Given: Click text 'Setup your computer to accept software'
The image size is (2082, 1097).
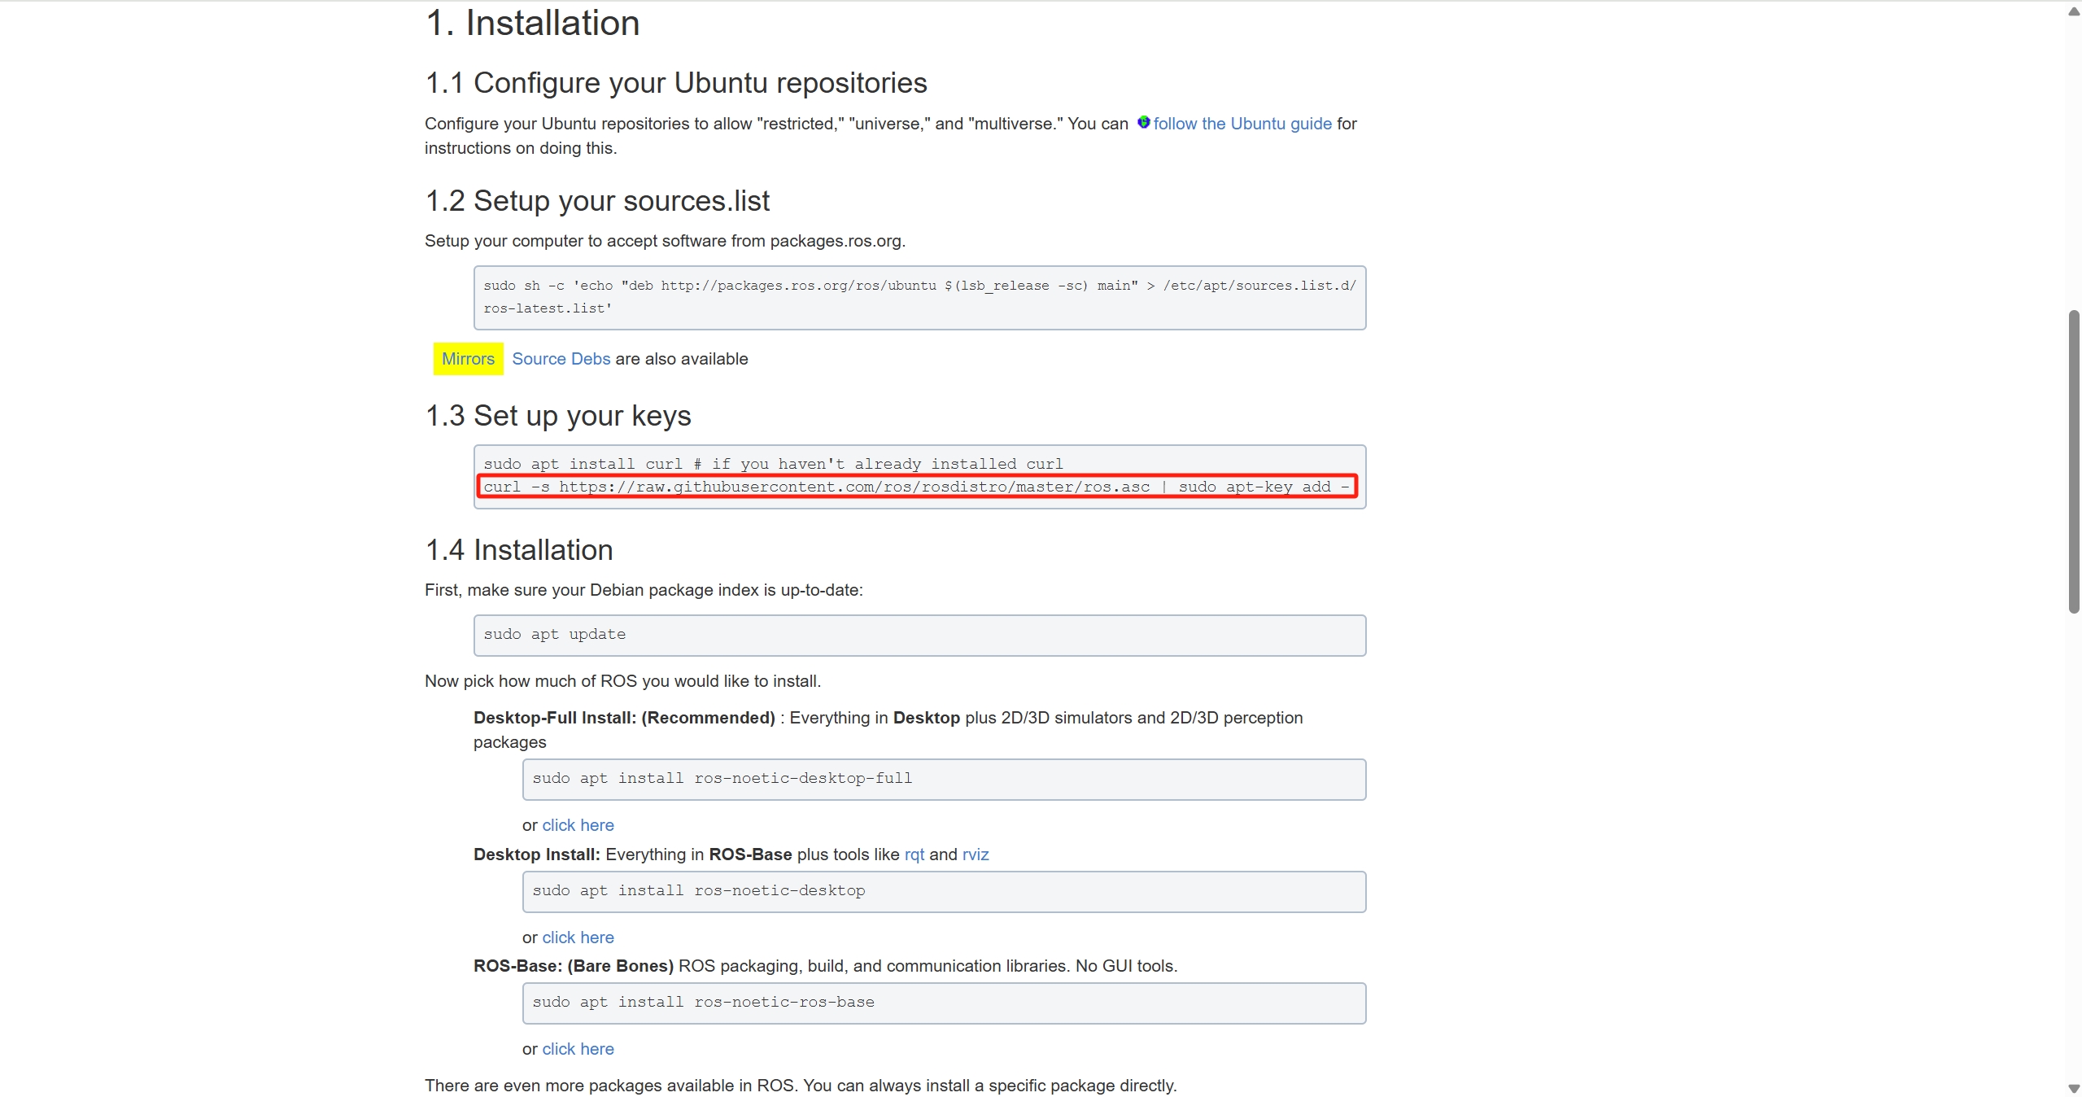Looking at the screenshot, I should click(x=575, y=241).
